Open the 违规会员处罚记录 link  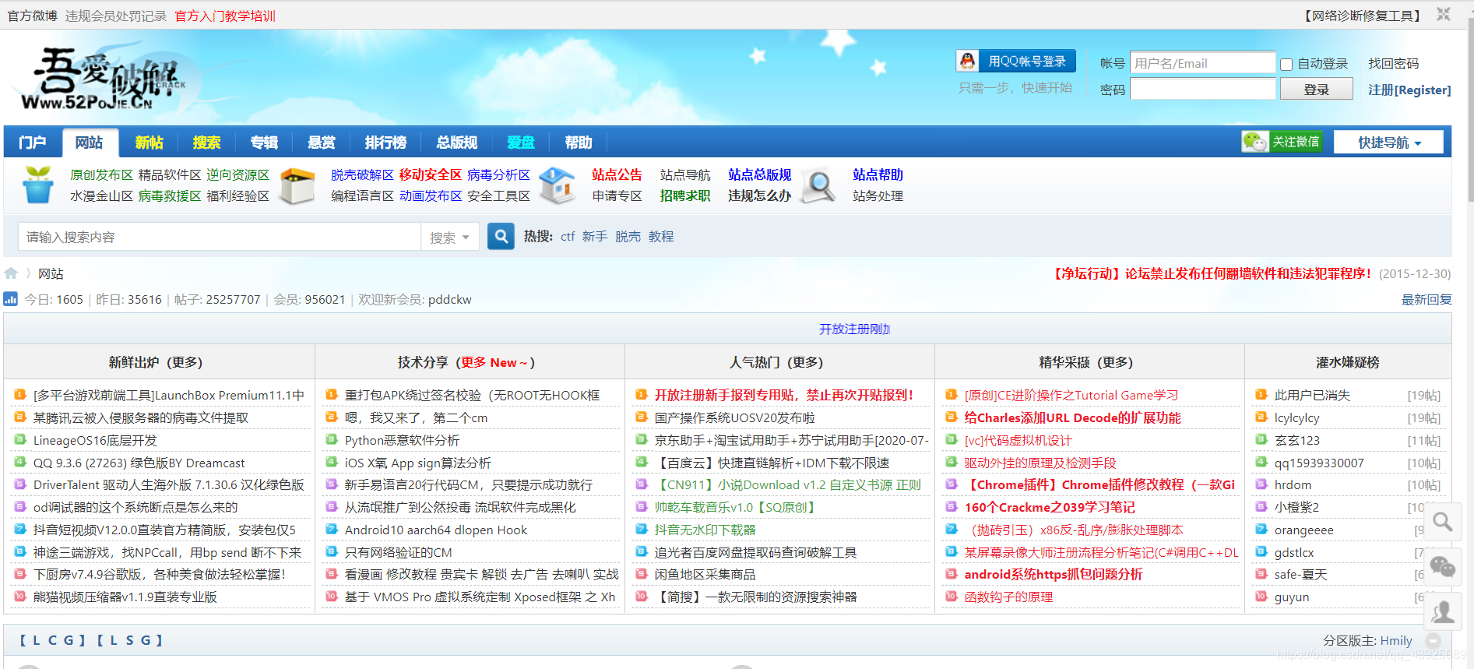(x=116, y=16)
